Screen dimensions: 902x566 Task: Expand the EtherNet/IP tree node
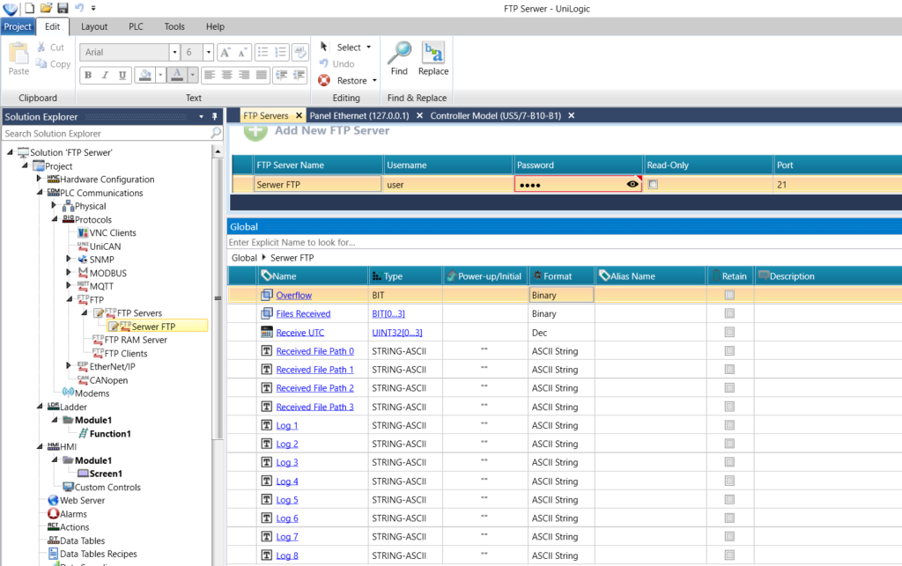[69, 366]
